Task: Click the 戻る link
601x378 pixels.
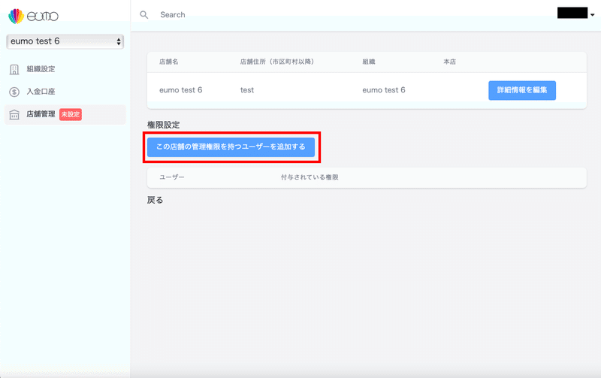Action: (x=155, y=200)
